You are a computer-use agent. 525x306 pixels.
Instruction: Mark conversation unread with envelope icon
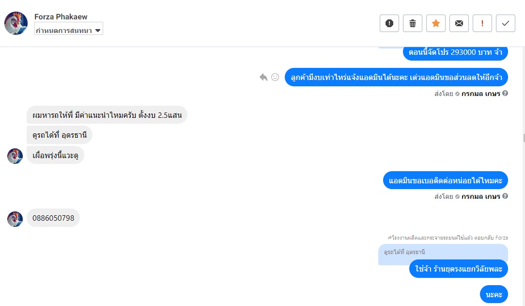coord(459,23)
